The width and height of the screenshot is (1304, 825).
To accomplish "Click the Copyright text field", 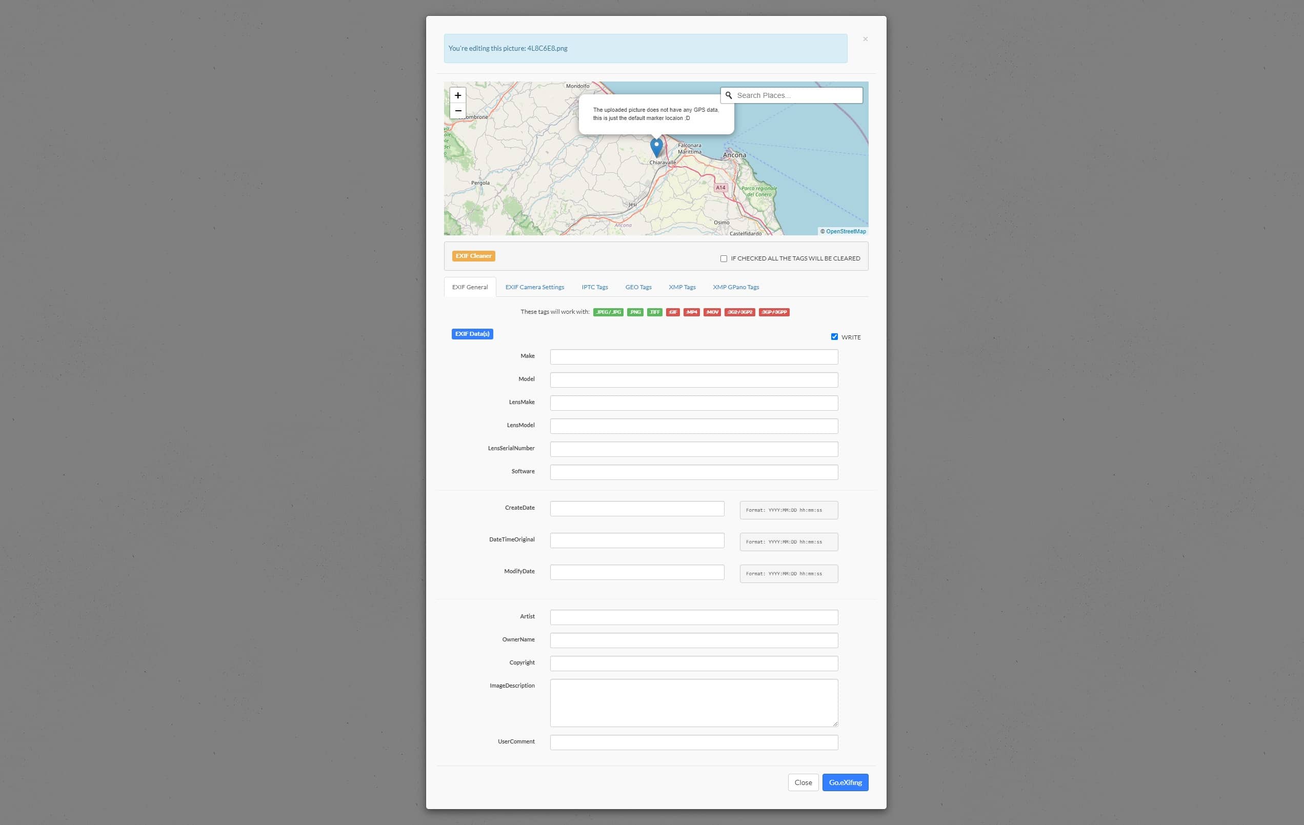I will [x=694, y=663].
